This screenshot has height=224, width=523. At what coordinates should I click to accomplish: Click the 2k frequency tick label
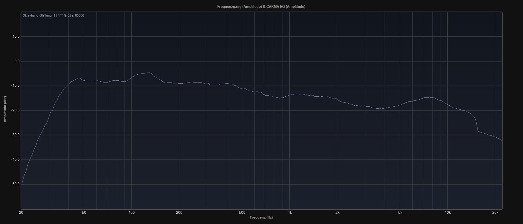pyautogui.click(x=337, y=213)
